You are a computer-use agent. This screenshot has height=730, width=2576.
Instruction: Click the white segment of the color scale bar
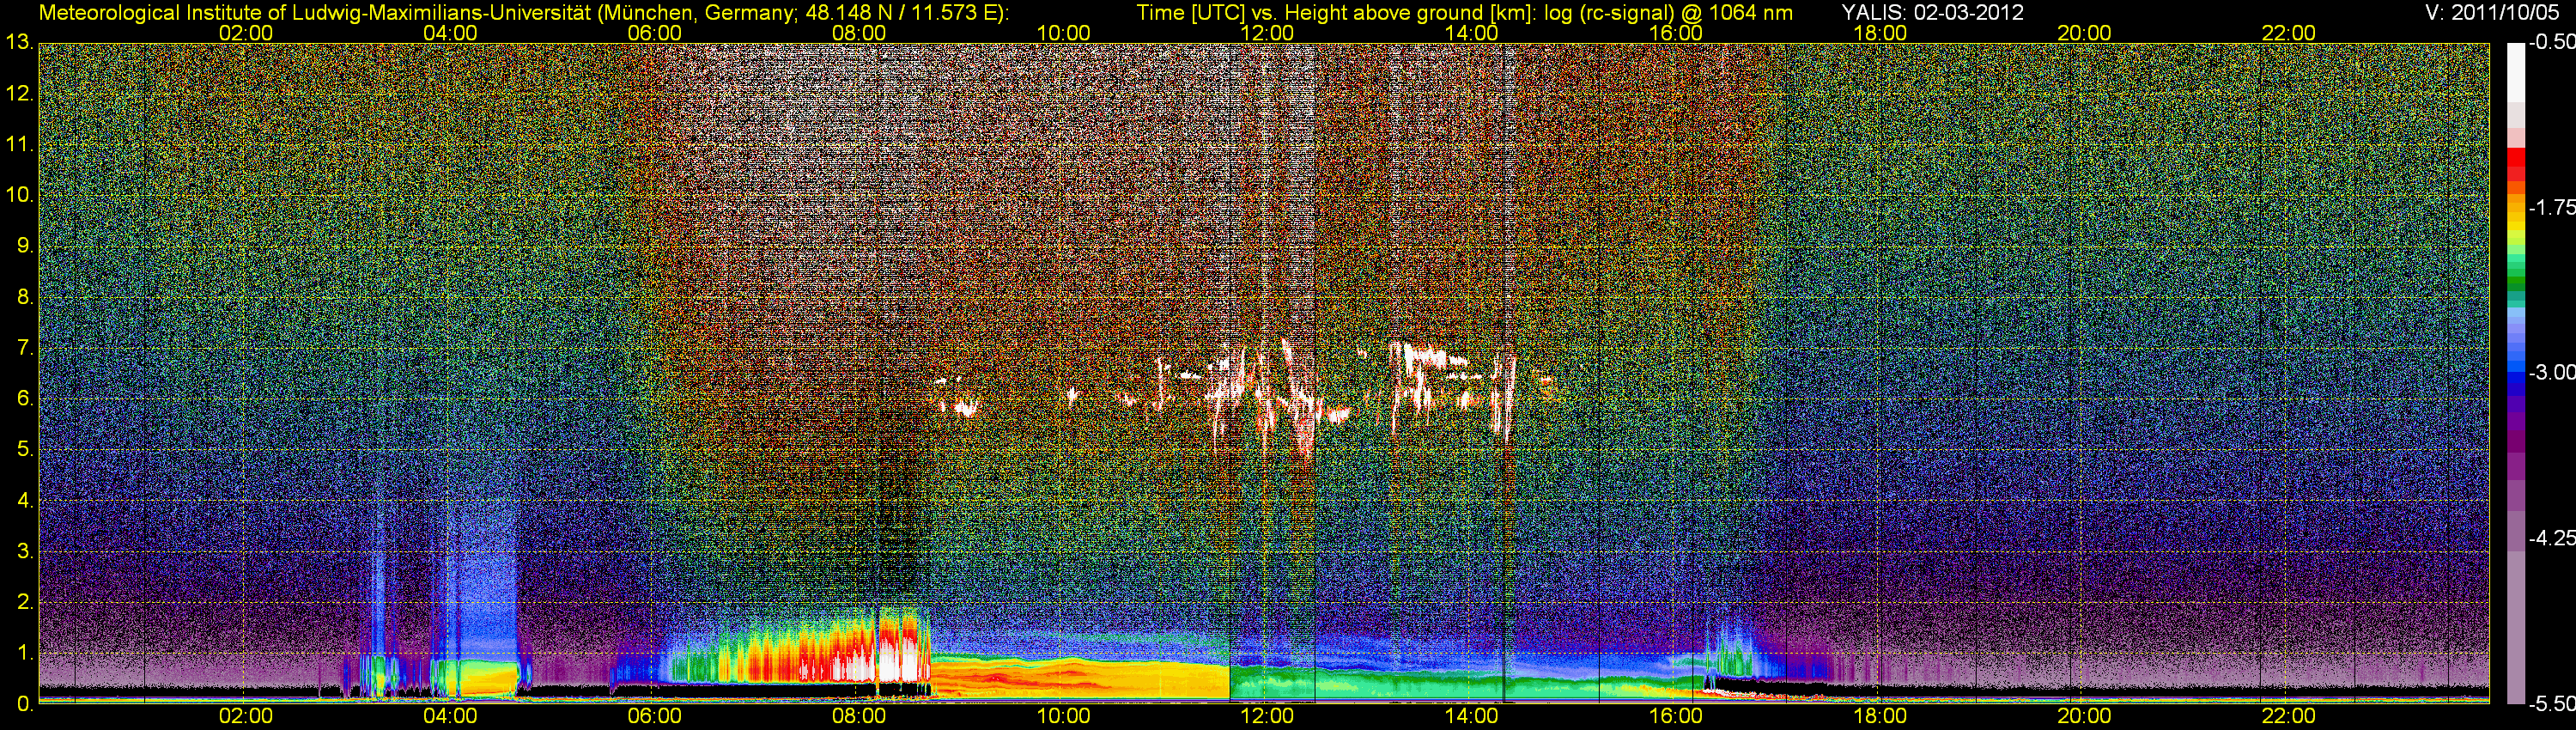coord(2515,73)
